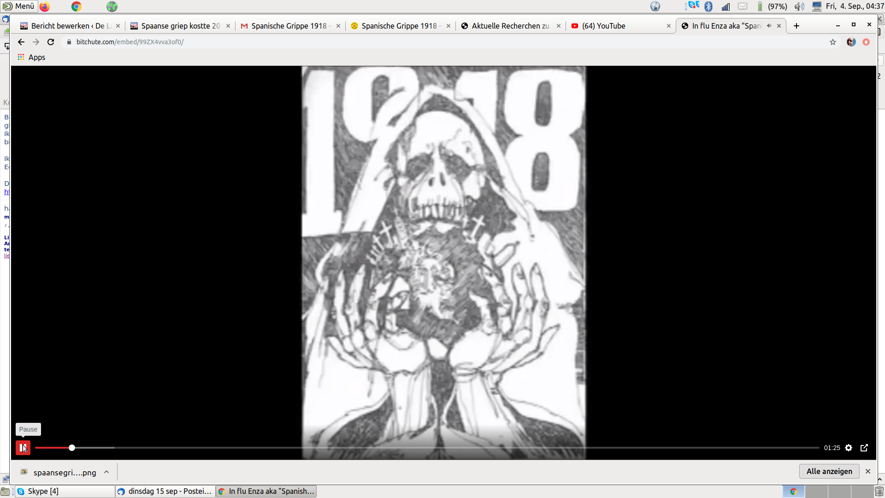Open the globe icon in the system tray
Image resolution: width=885 pixels, height=498 pixels.
[x=655, y=6]
